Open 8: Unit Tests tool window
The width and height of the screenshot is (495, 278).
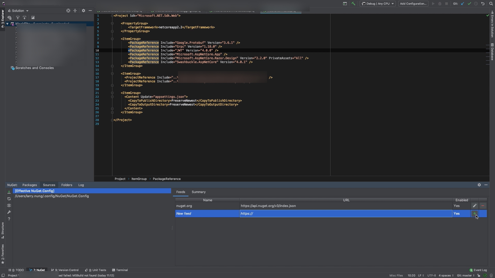[96, 270]
